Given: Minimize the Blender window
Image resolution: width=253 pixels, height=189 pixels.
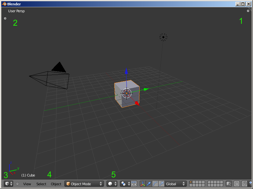Looking at the screenshot, I should 237,4.
